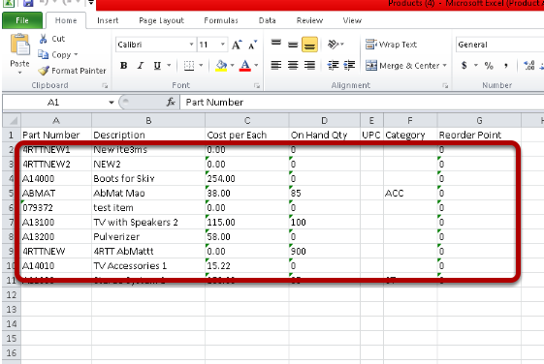544x364 pixels.
Task: Switch to the Formulas tab
Action: coord(221,20)
